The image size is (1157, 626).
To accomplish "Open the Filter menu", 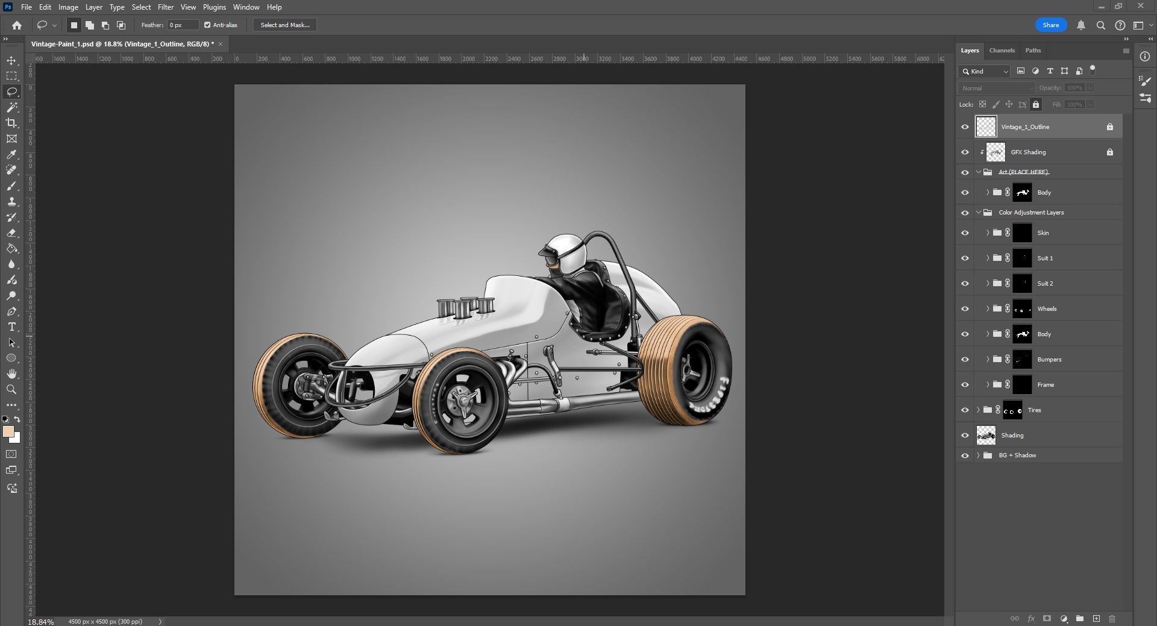I will click(x=165, y=7).
